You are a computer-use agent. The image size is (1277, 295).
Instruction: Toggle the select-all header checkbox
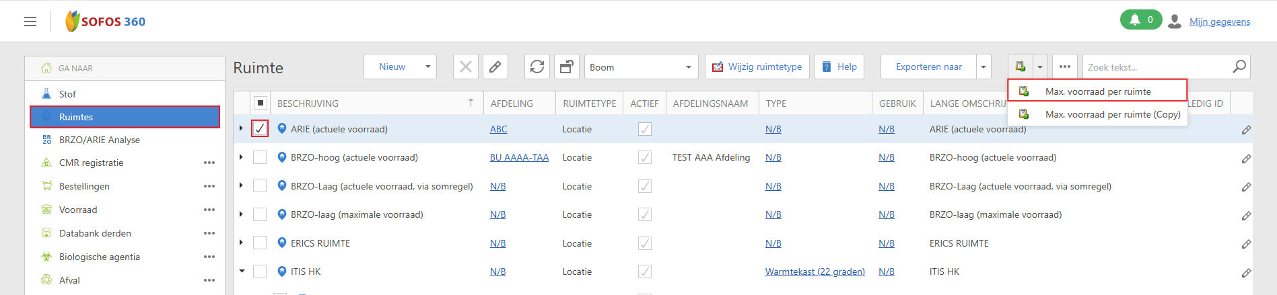coord(261,103)
